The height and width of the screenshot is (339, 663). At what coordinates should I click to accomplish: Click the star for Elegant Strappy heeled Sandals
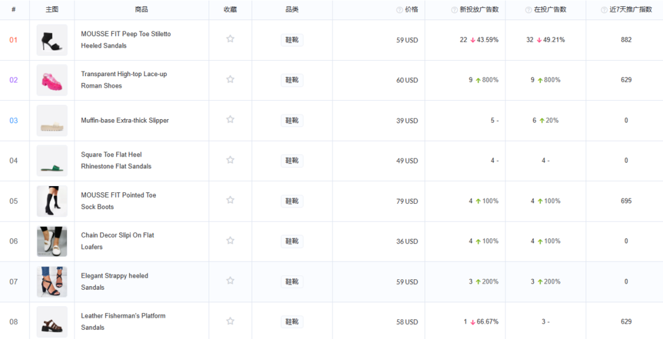pos(230,281)
